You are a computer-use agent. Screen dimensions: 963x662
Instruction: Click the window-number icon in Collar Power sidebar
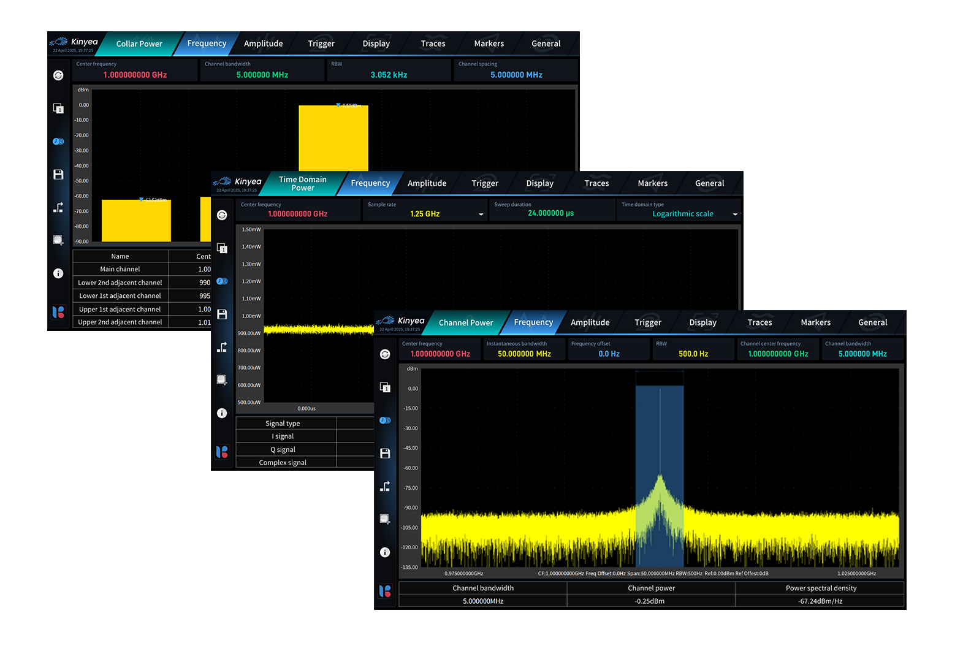tap(58, 108)
